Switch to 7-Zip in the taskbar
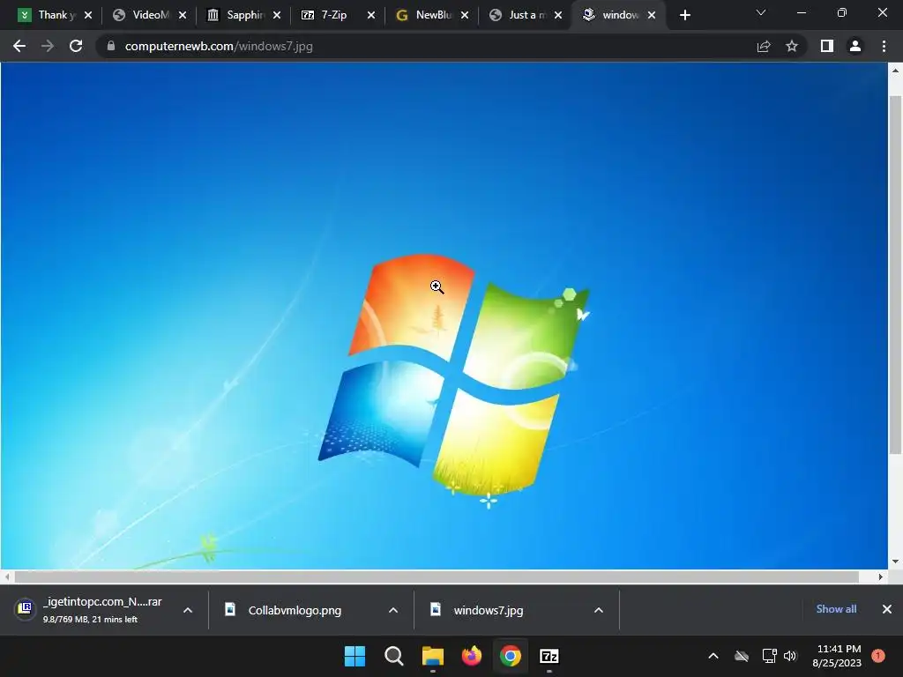 point(549,656)
